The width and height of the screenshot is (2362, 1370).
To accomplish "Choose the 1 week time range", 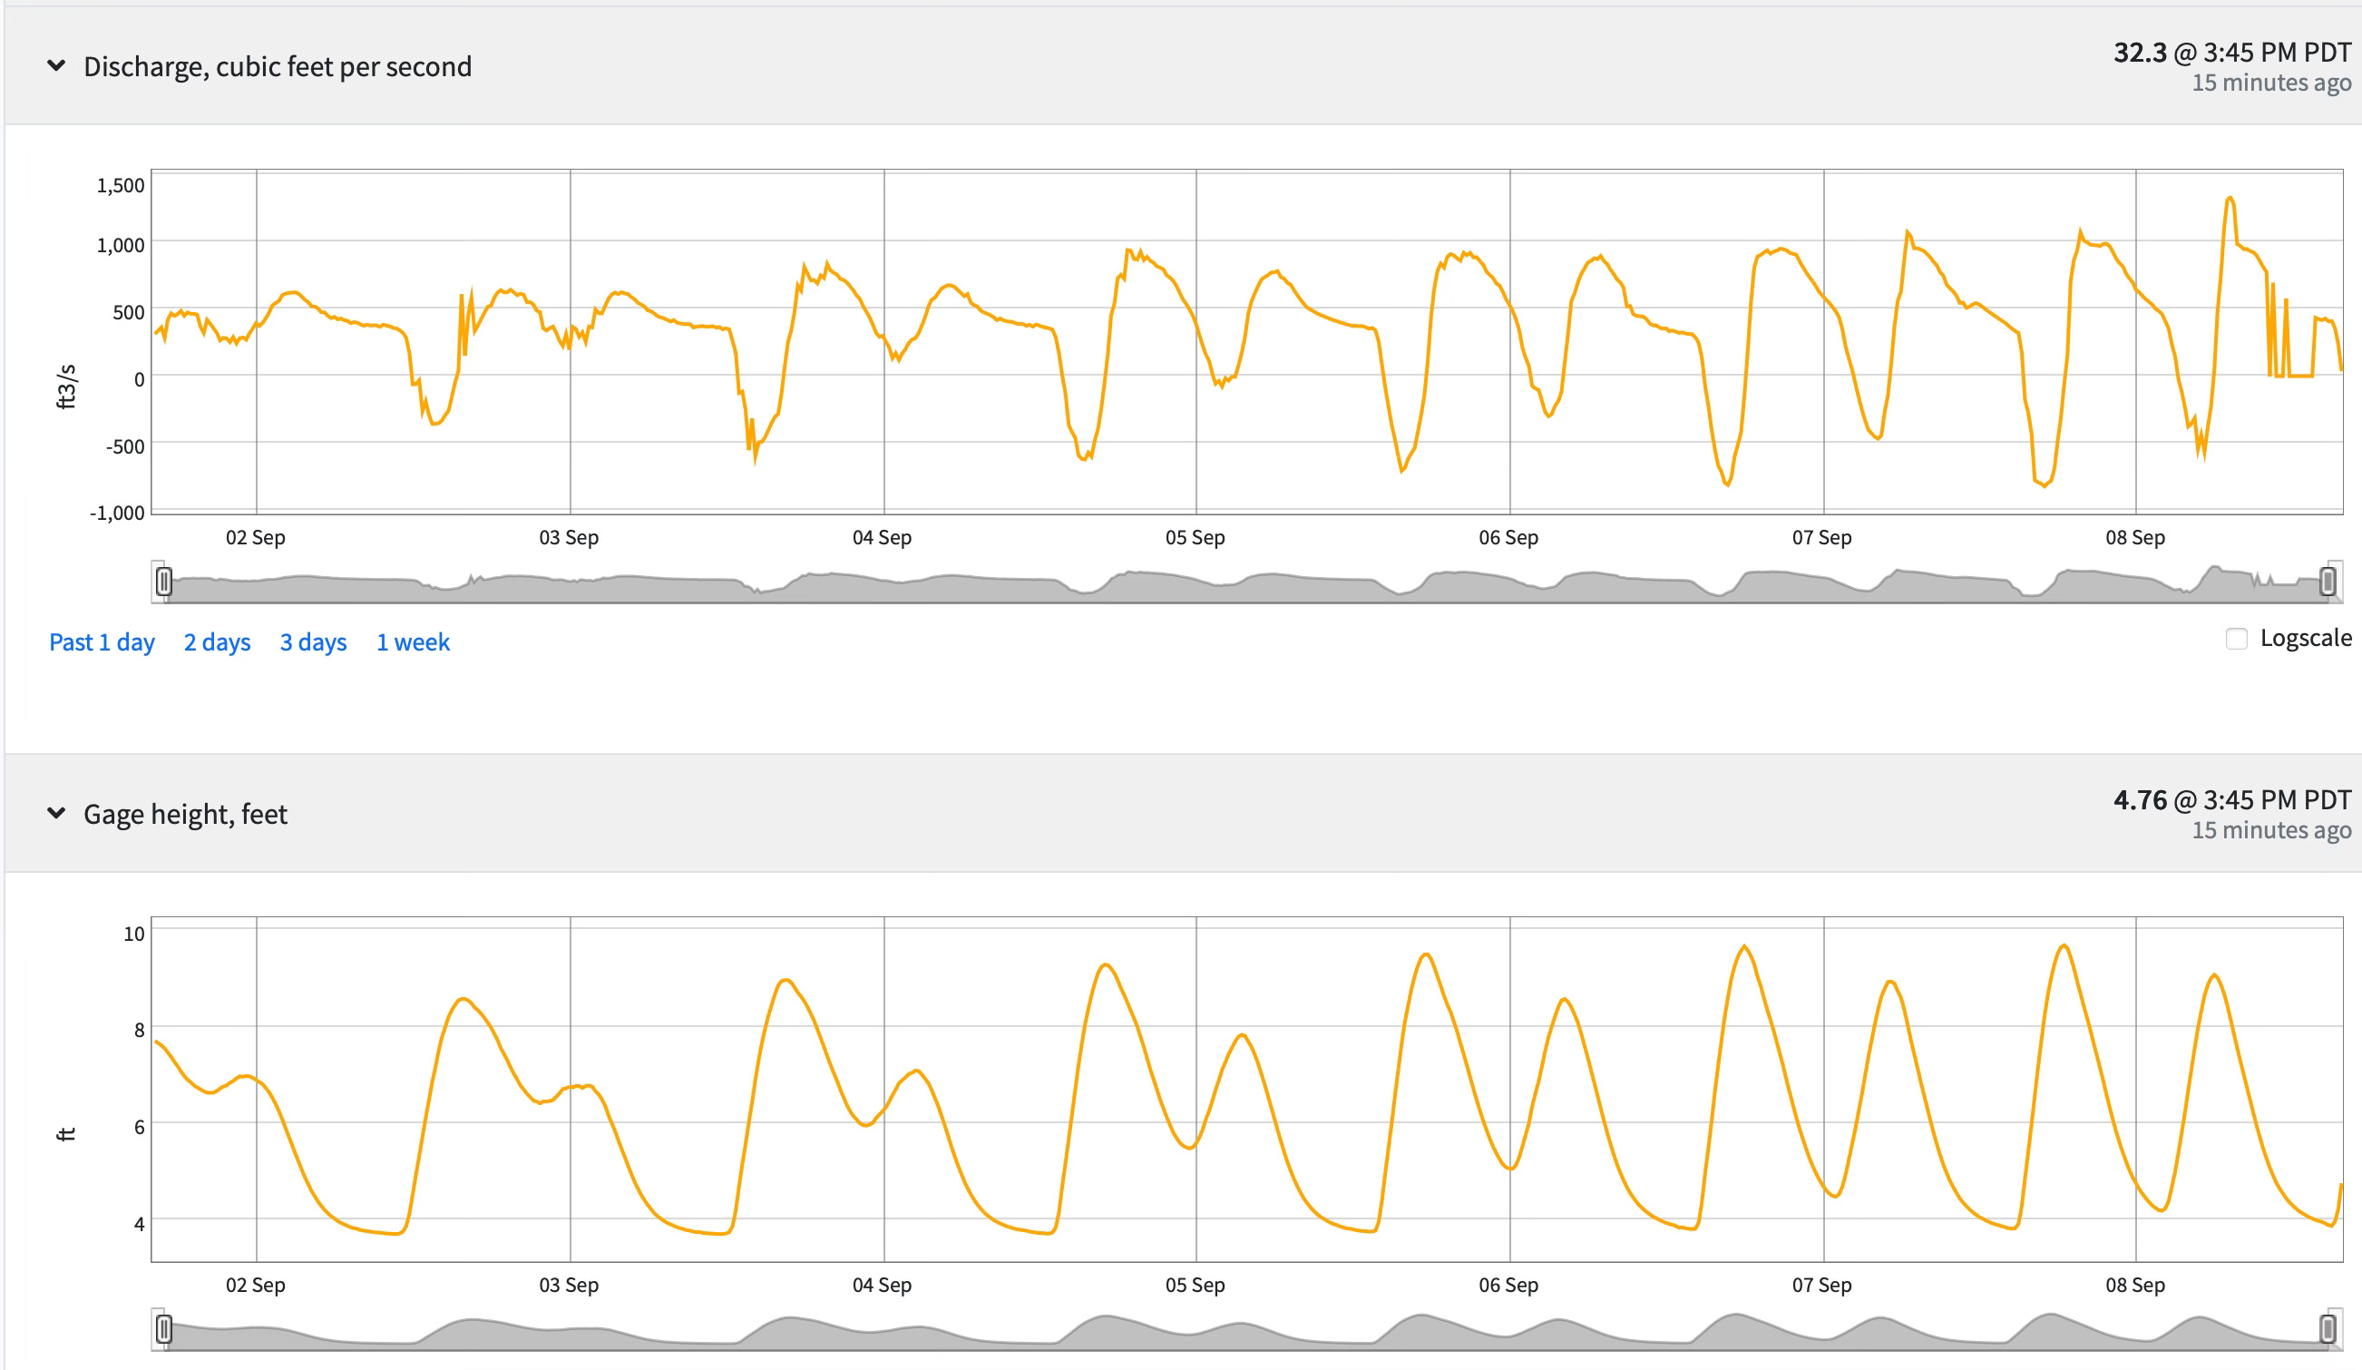I will tap(413, 642).
